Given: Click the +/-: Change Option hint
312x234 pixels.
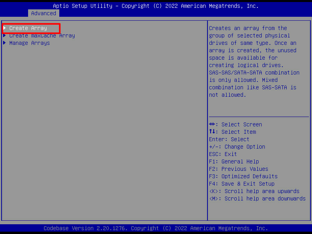Looking at the screenshot, I should (237, 147).
